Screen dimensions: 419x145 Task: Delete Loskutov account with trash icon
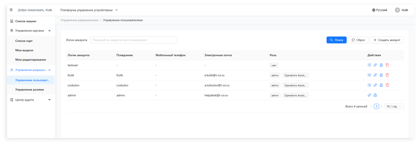(387, 85)
